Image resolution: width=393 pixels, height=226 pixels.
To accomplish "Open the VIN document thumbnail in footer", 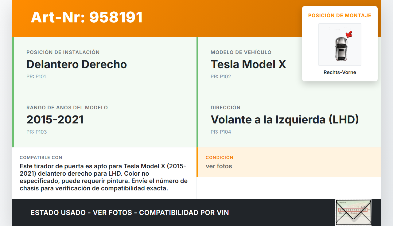I will click(x=353, y=212).
